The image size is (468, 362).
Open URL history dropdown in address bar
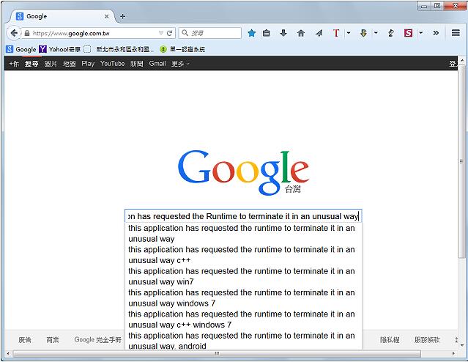pyautogui.click(x=161, y=33)
